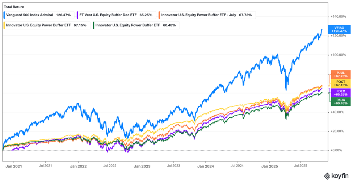Click the +100.00% y-axis label

click(338, 55)
